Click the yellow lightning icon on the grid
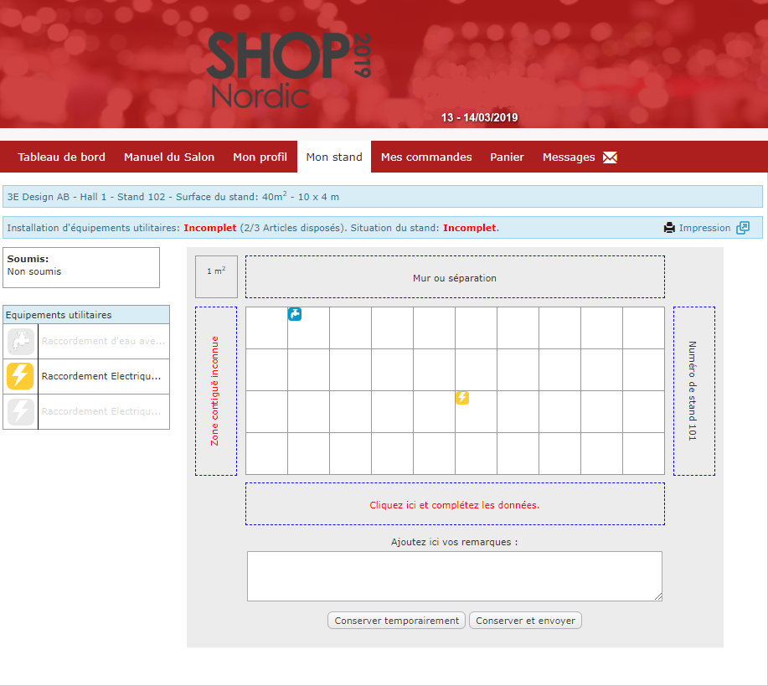The height and width of the screenshot is (686, 768). tap(462, 397)
